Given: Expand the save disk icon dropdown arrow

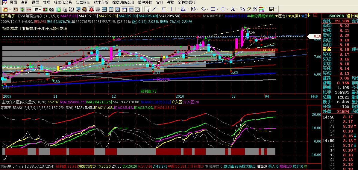Looking at the screenshot, I should tap(276, 10).
